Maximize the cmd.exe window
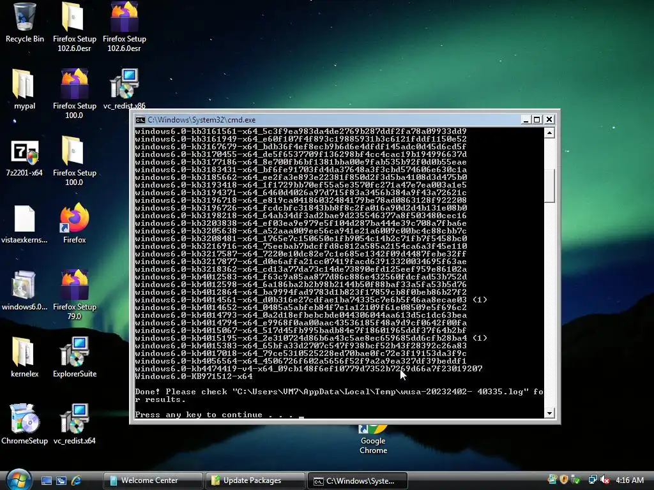The image size is (654, 490). pos(537,120)
